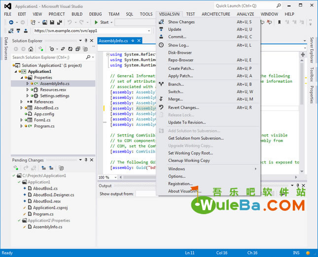Open the Windows submenu arrow

pos(255,169)
